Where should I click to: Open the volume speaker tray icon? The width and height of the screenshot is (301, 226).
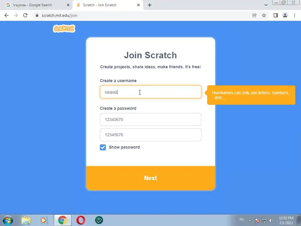click(271, 220)
